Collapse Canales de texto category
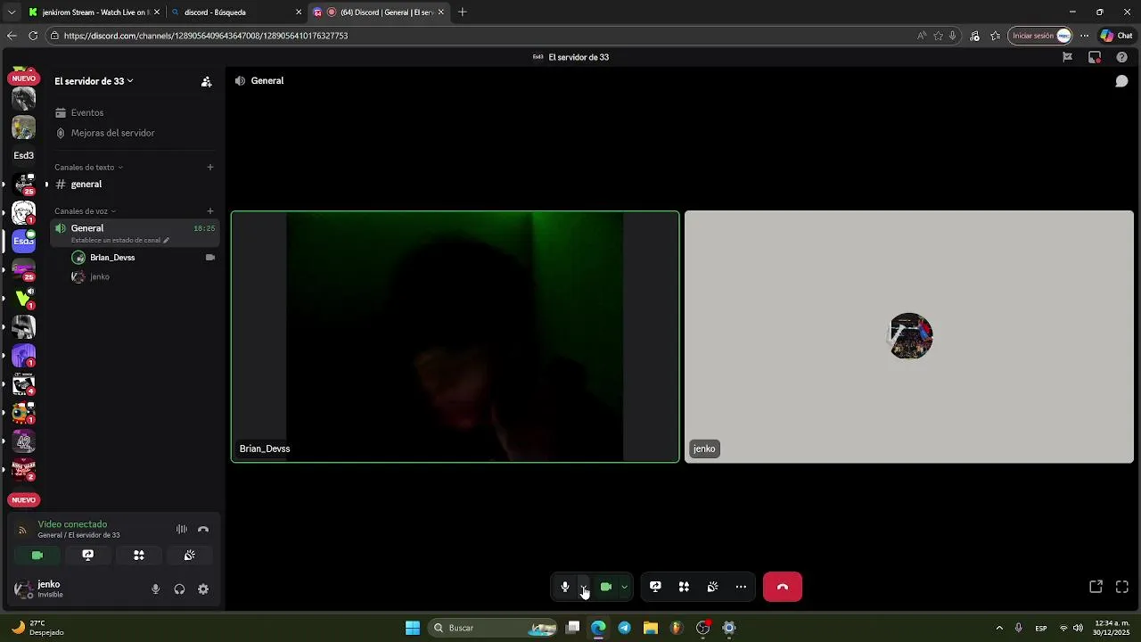Screen dimensions: 1141x642 88,167
